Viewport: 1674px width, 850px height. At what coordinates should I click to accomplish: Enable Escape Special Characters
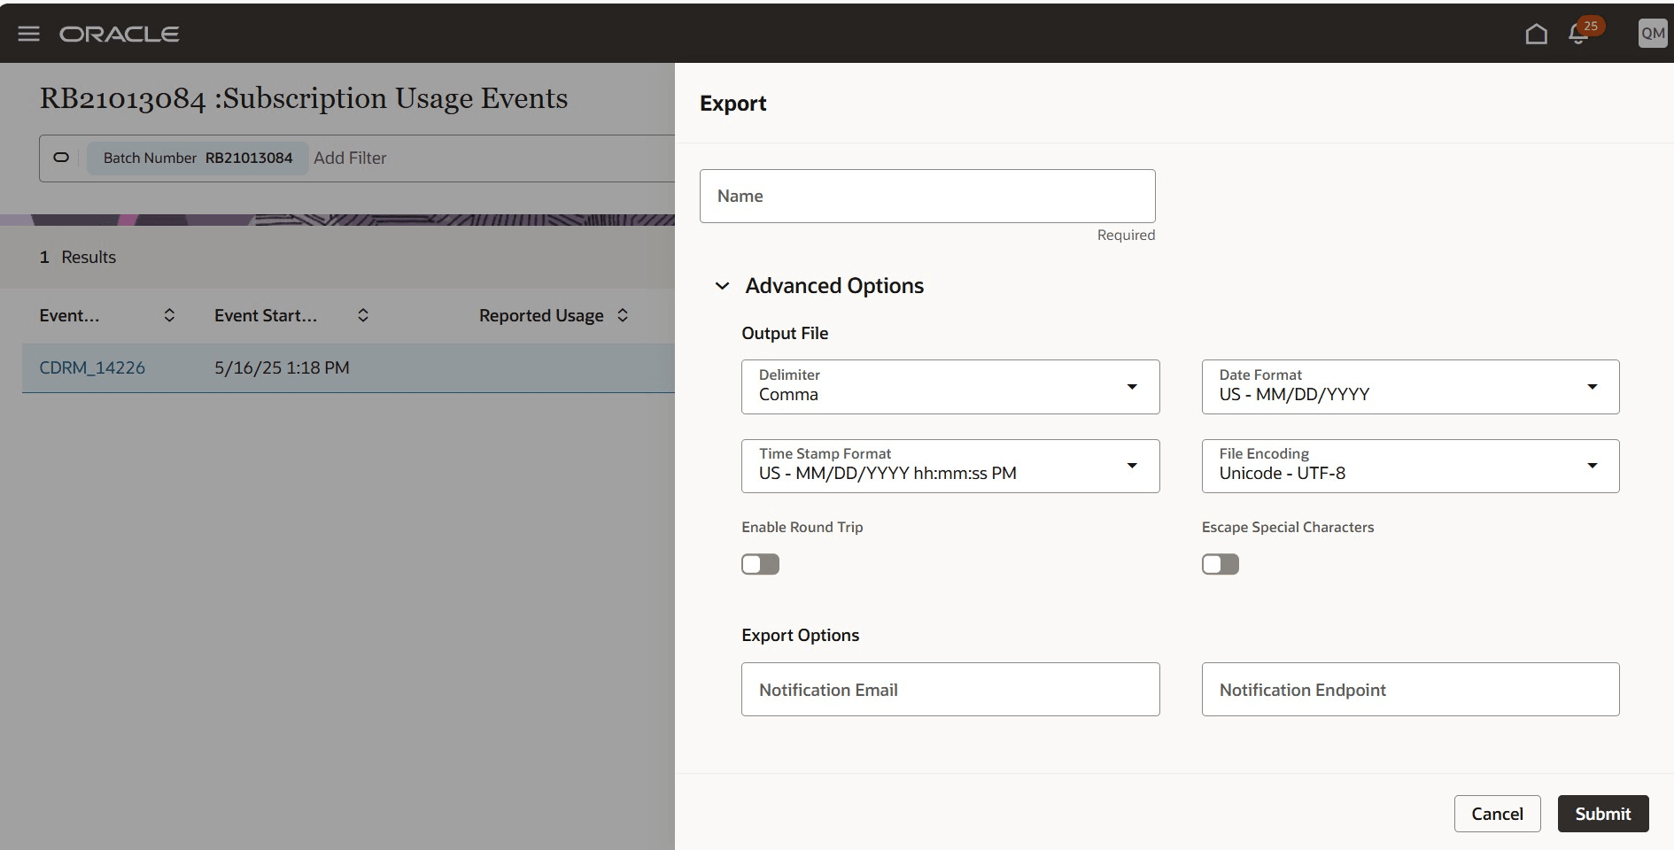(1220, 564)
